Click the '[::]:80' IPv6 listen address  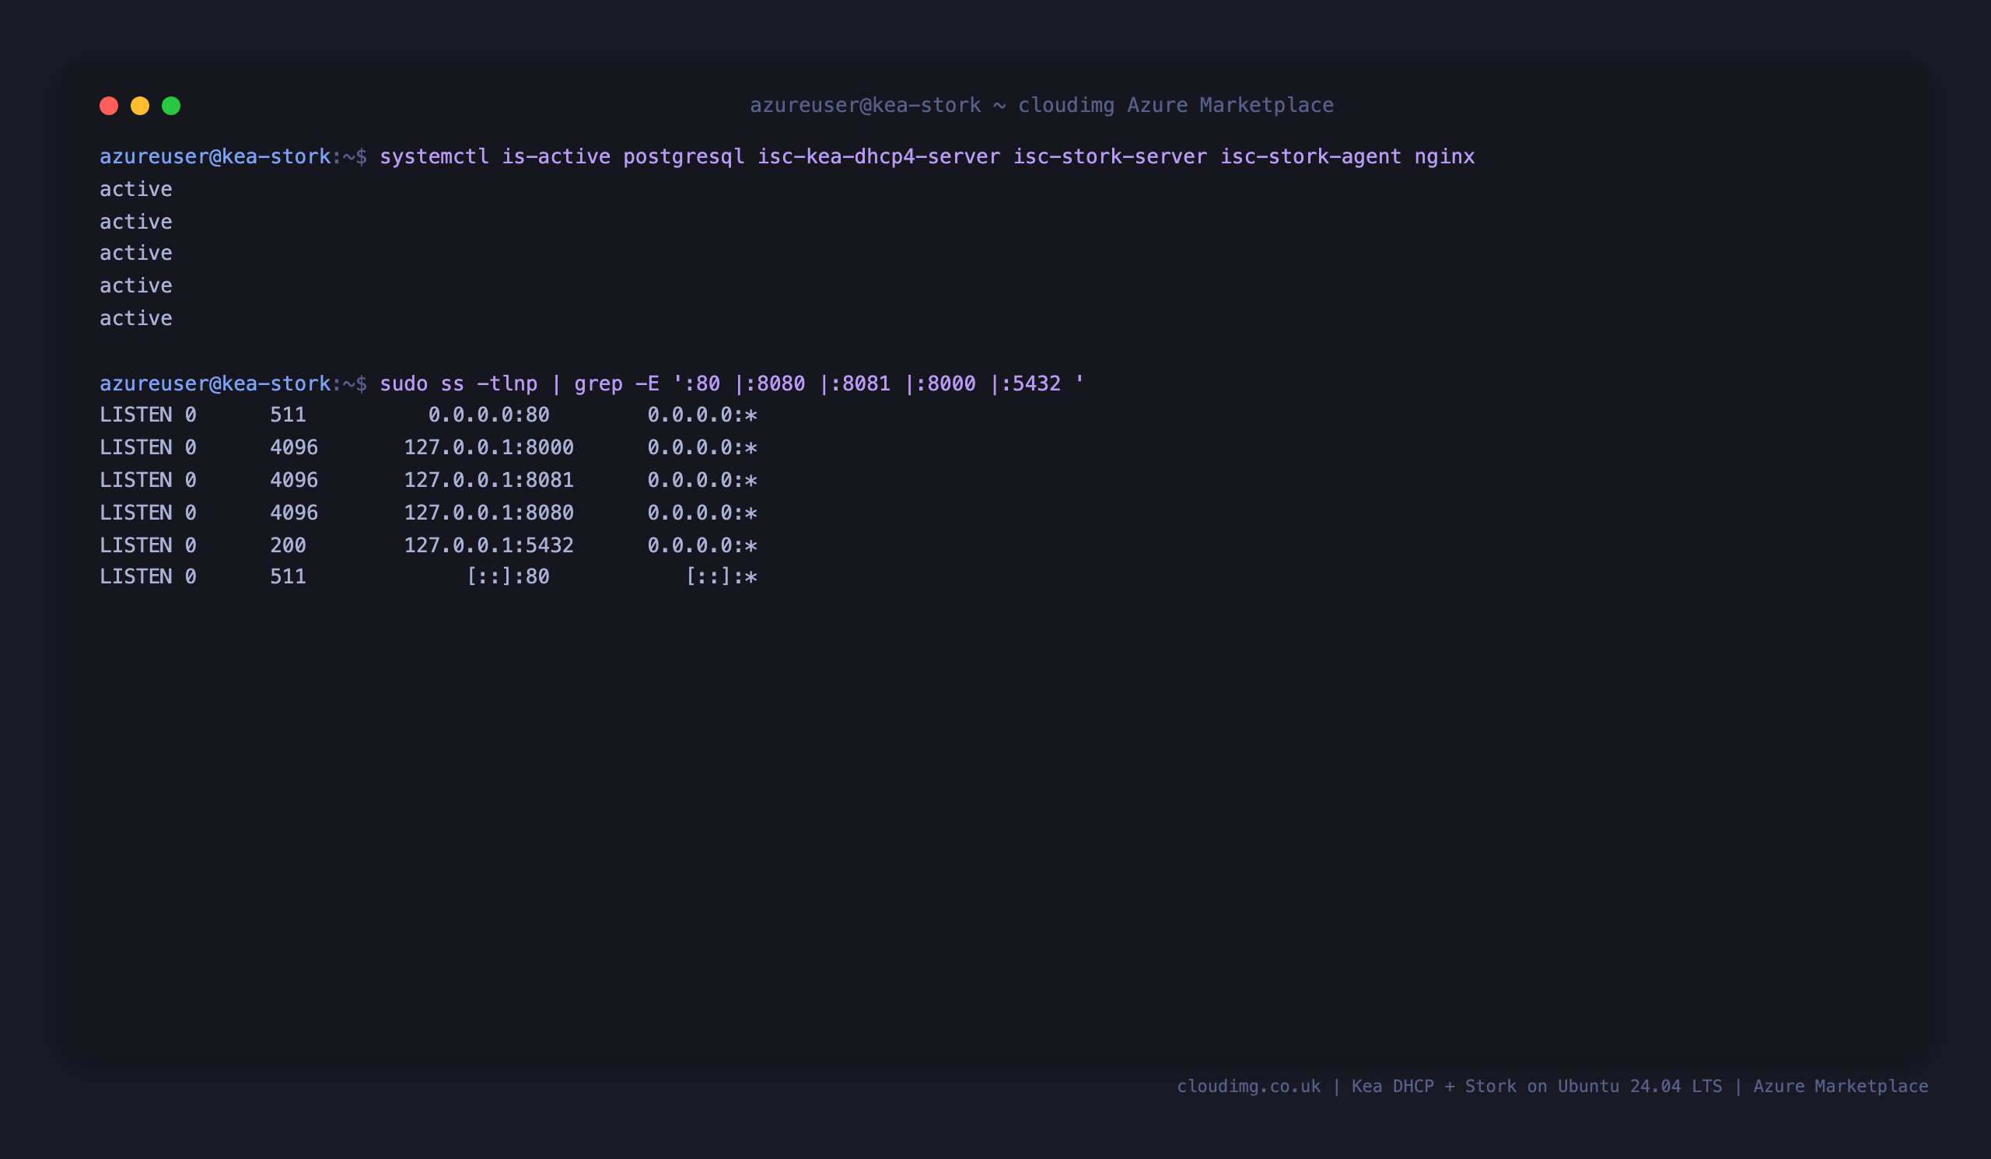coord(508,576)
